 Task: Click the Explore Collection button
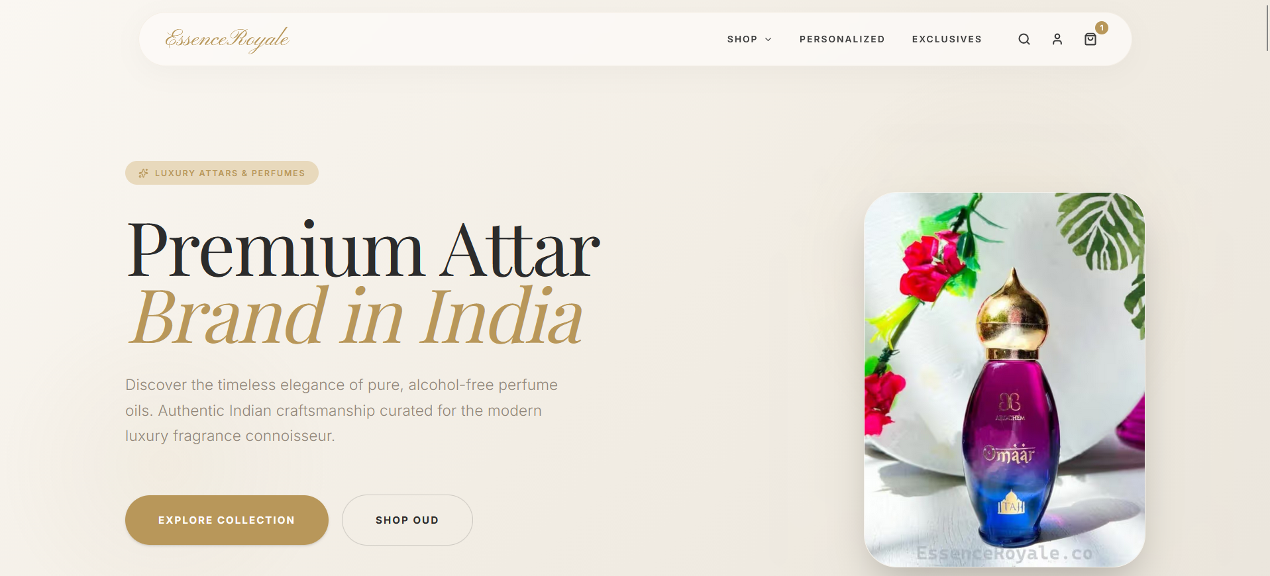227,520
